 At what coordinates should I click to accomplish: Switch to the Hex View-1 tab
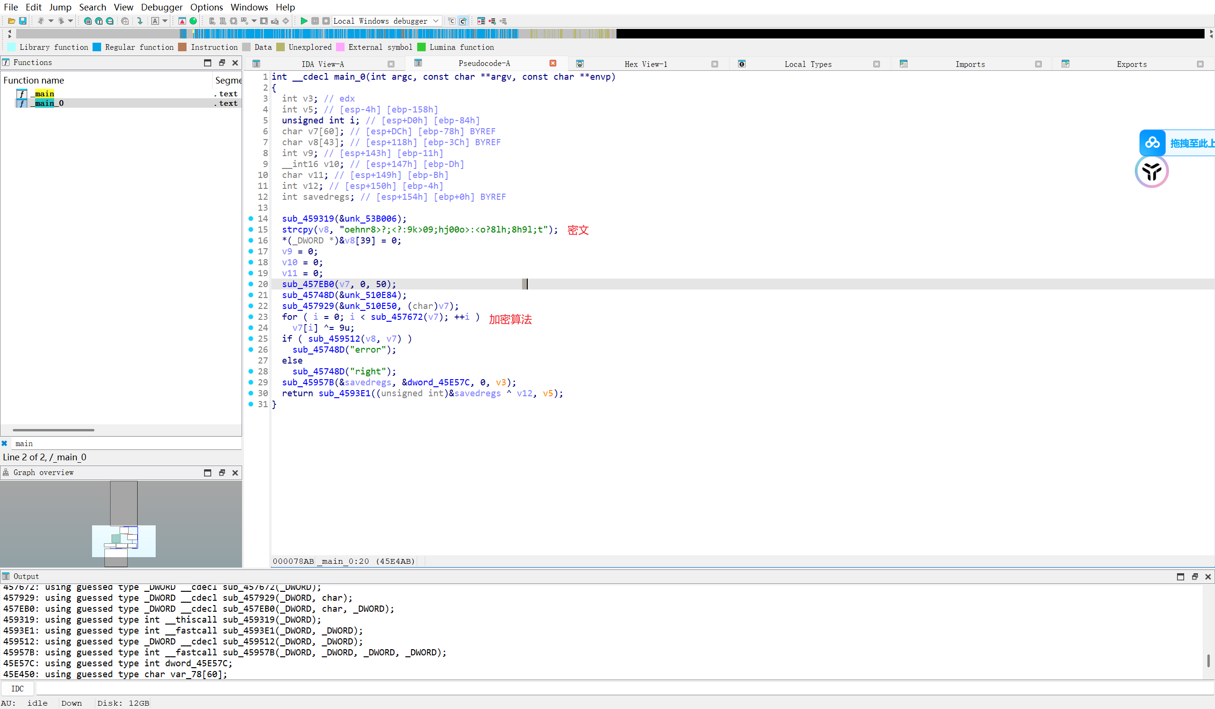point(645,64)
